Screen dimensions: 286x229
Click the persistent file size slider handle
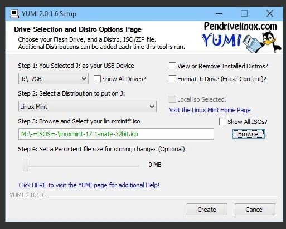tap(26, 165)
